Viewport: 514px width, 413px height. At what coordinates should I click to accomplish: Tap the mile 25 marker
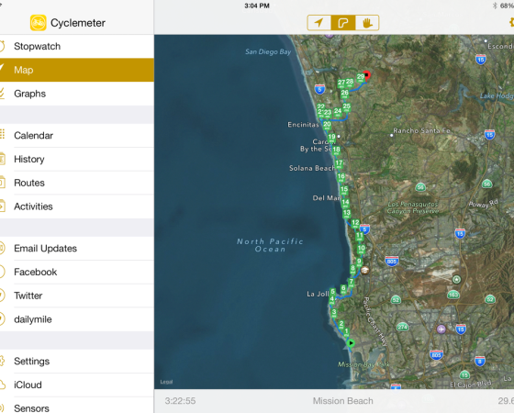click(x=347, y=106)
